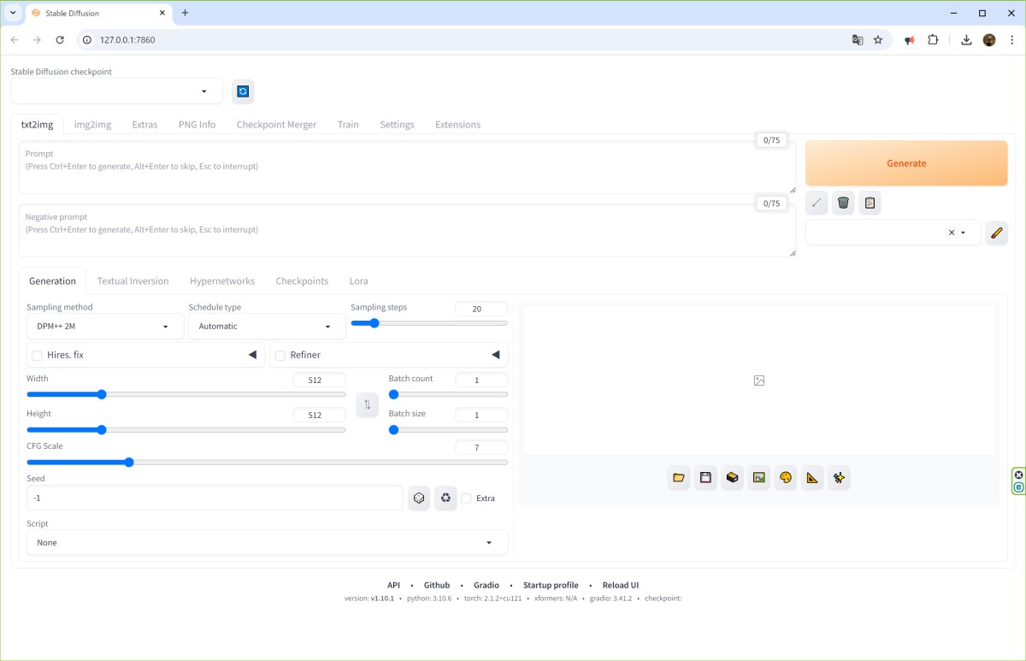Image resolution: width=1026 pixels, height=661 pixels.
Task: Bookmark this page with the star icon
Action: pos(878,39)
